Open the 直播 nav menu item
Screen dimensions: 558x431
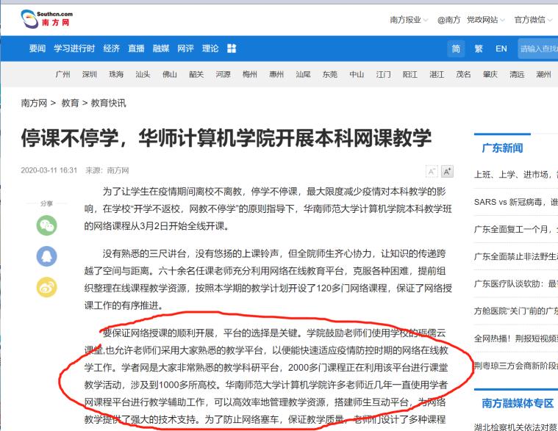coord(136,48)
